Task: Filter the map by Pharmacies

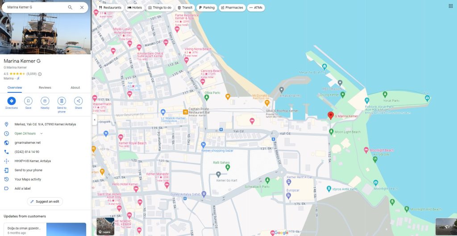Action: pos(231,8)
